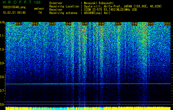The height and width of the screenshot is (110, 173).
Task: Click the date stamp 10.02.01 08:40
Action: pyautogui.click(x=14, y=13)
